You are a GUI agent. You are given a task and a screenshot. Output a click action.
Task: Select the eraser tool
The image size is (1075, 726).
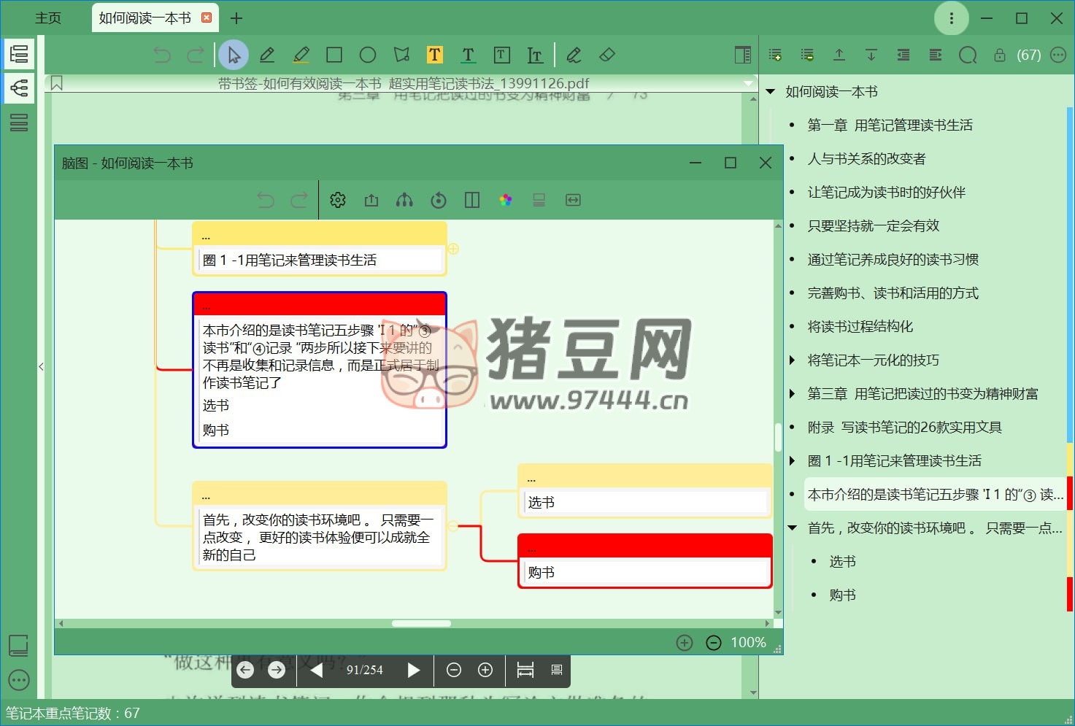point(607,55)
